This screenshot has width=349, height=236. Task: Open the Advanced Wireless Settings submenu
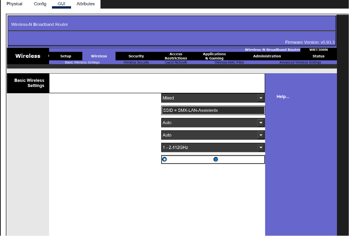click(300, 62)
